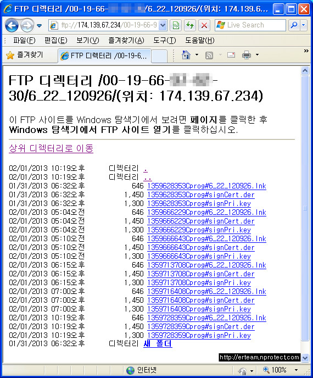Open the 즐겨찾기 favorites star button
Image resolution: width=313 pixels, height=378 pixels.
click(x=24, y=55)
